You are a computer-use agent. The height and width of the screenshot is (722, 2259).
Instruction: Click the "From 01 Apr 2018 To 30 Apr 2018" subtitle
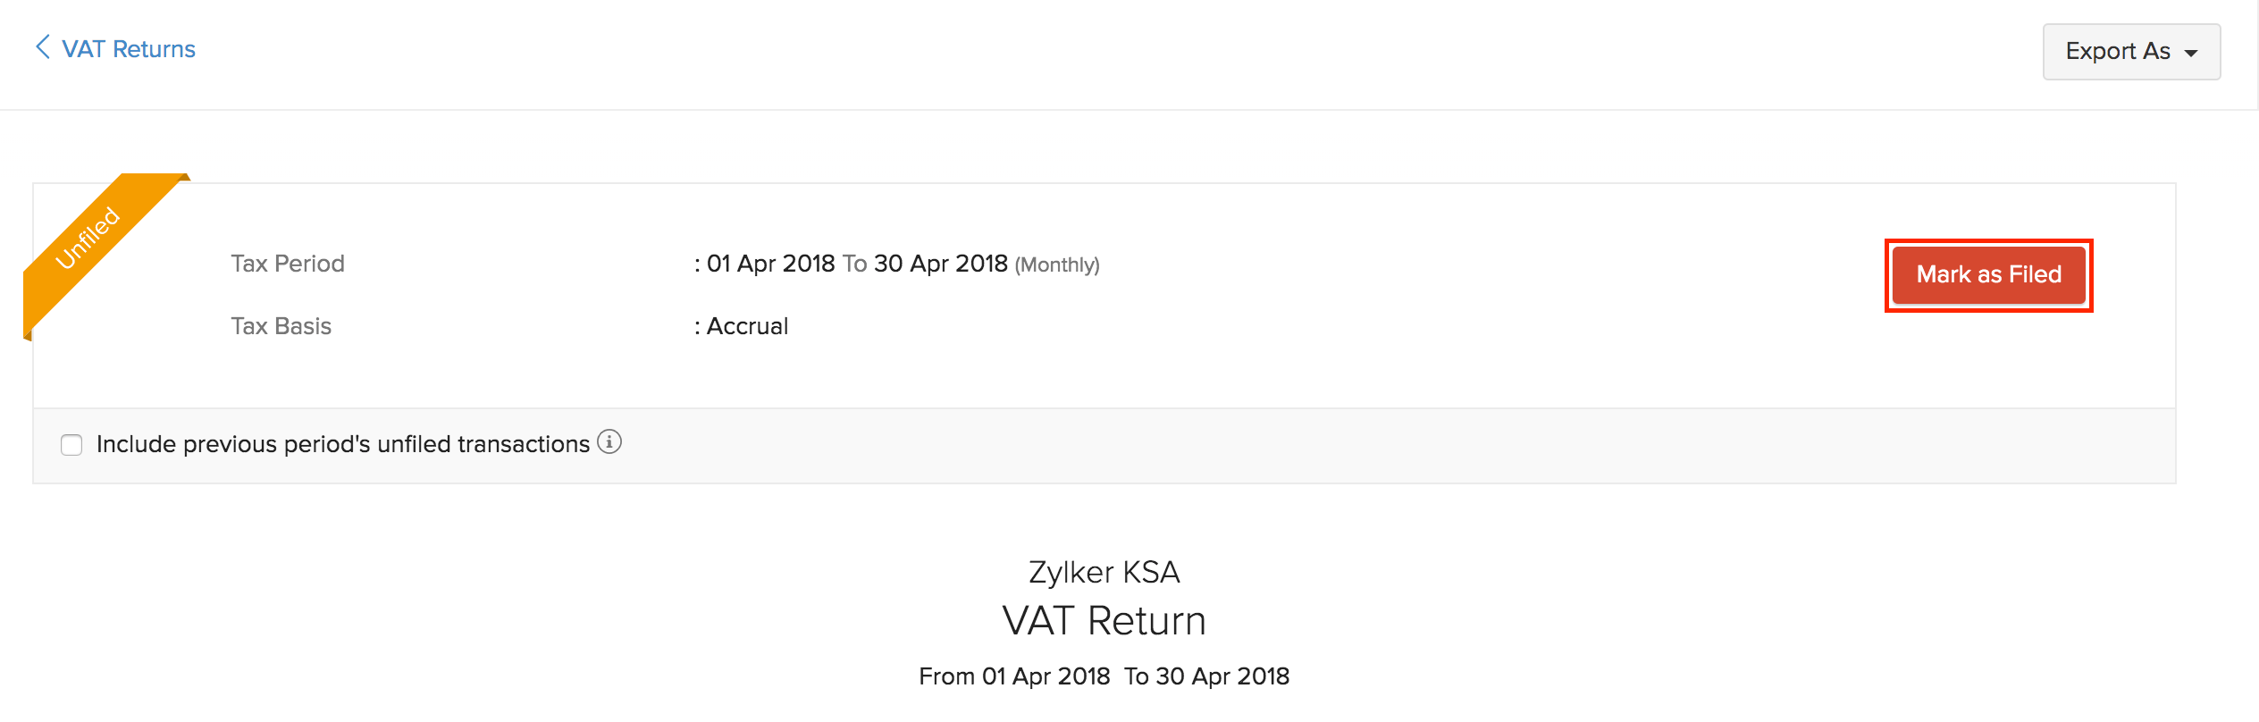pyautogui.click(x=1104, y=676)
